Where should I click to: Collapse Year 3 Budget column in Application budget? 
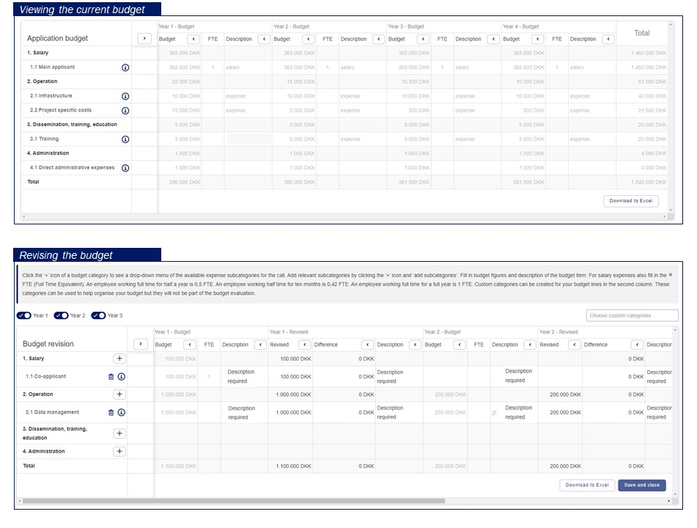(x=423, y=39)
